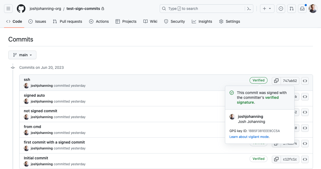Open the main branch selector dropdown
The width and height of the screenshot is (321, 169).
coord(22,55)
